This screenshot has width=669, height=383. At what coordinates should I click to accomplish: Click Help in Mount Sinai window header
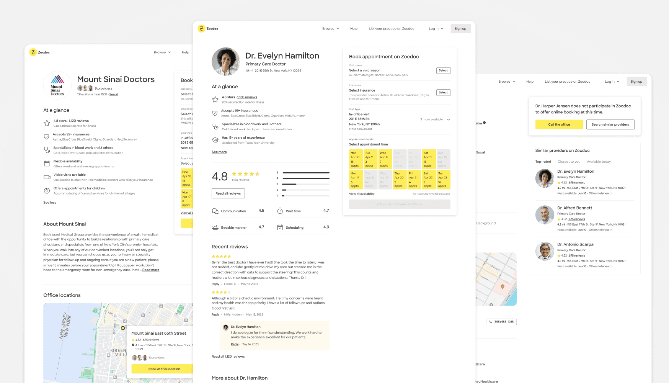click(185, 52)
